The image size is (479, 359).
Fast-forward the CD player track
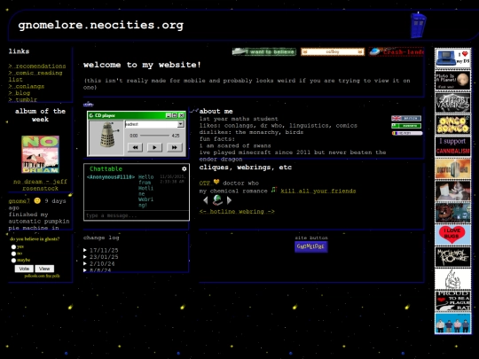[174, 147]
